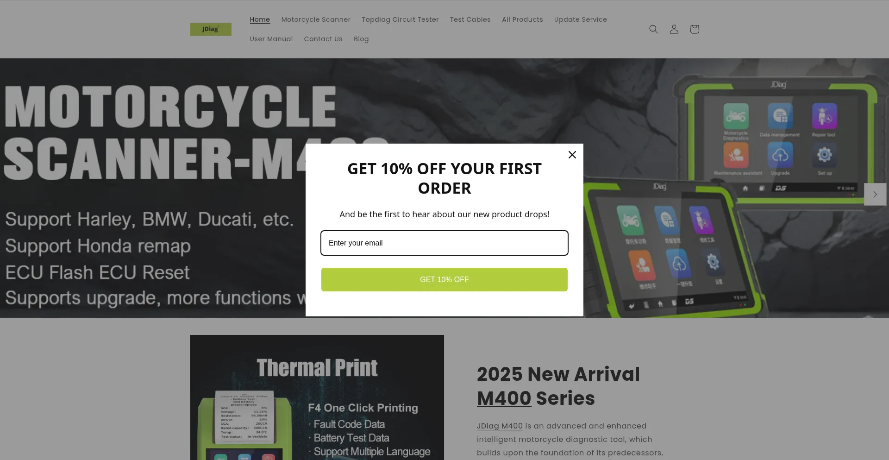Open the Topdiag Circuit Tester page
The image size is (889, 460).
400,19
